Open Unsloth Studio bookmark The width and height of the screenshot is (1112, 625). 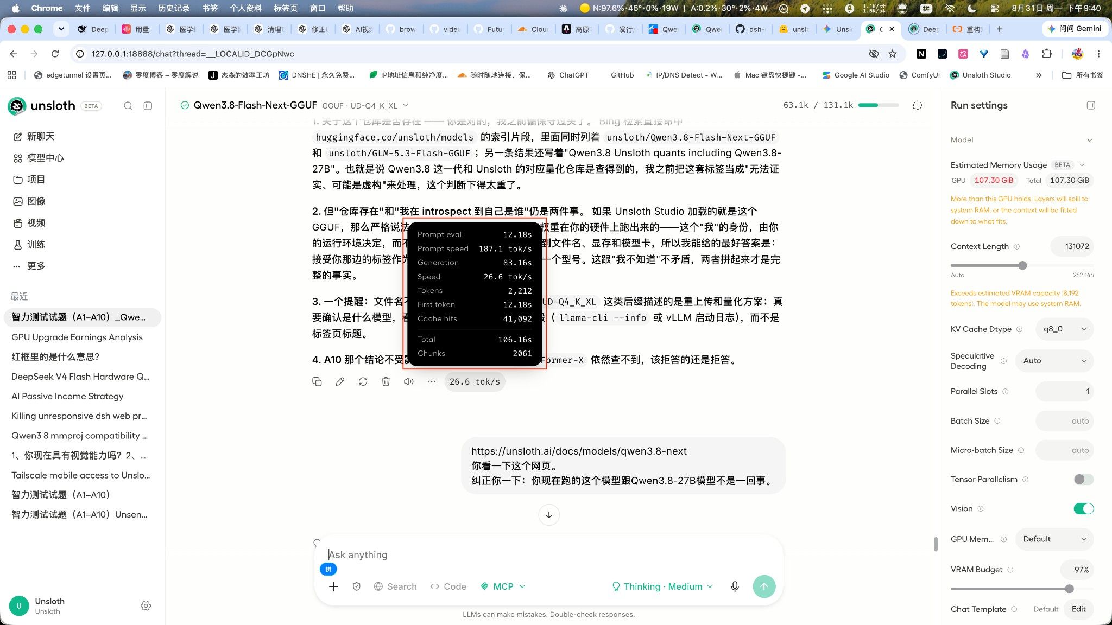(981, 75)
